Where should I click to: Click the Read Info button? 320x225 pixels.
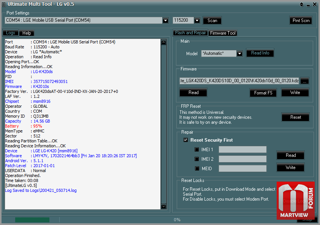point(260,53)
